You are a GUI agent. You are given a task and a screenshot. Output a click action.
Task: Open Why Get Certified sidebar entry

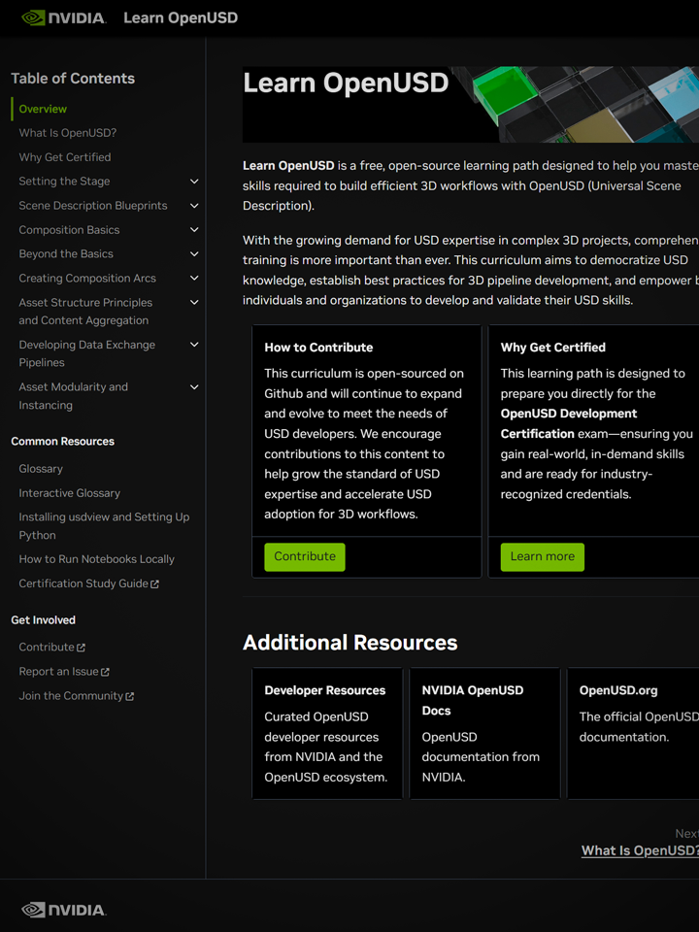tap(65, 157)
